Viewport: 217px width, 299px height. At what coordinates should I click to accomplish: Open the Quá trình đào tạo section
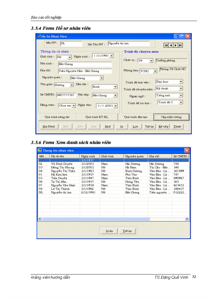[136, 117]
